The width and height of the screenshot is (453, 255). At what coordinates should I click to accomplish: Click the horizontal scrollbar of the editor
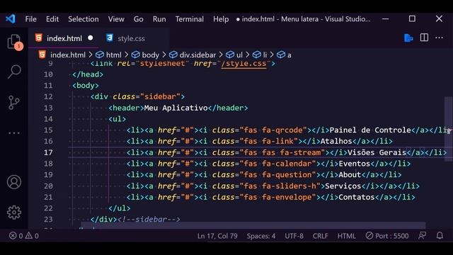pyautogui.click(x=253, y=225)
